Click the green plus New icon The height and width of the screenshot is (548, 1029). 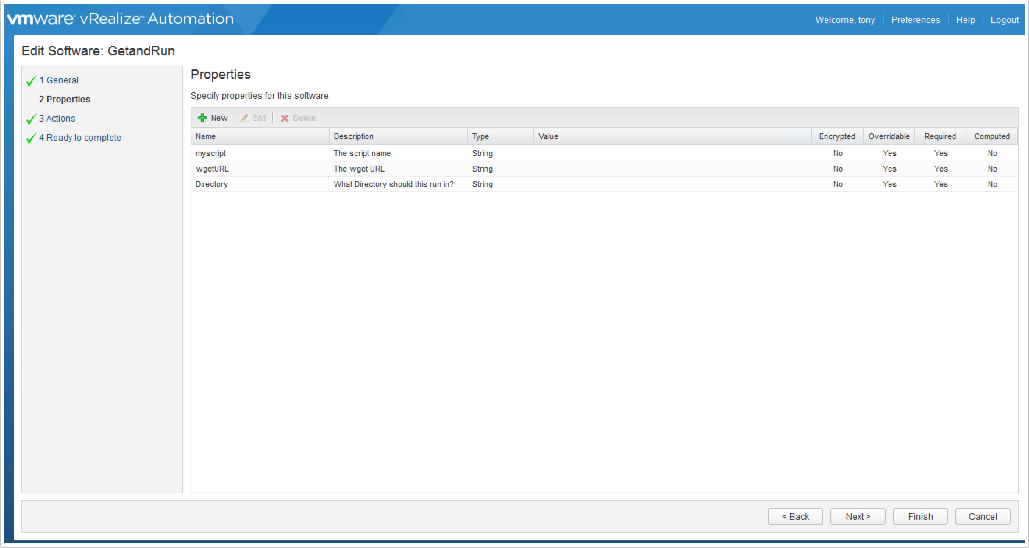click(202, 118)
